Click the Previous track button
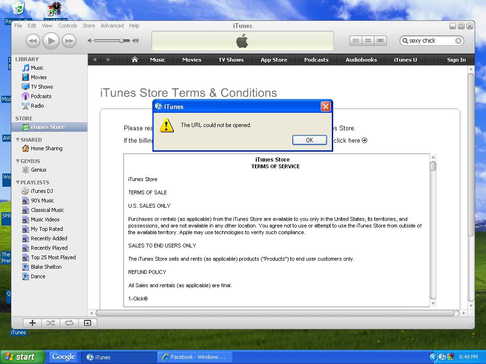 pyautogui.click(x=33, y=41)
